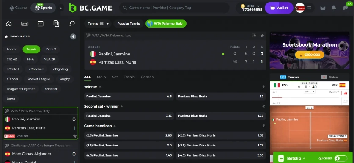Bet on Paolini to win at 4.6

click(x=129, y=97)
